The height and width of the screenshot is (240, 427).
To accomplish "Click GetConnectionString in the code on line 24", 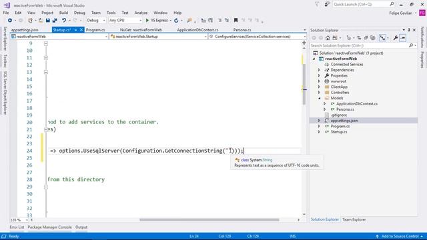I will pyautogui.click(x=193, y=151).
